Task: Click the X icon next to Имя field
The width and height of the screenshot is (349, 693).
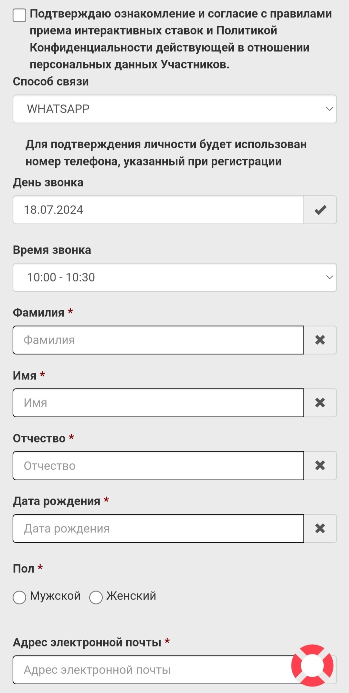Action: (320, 403)
